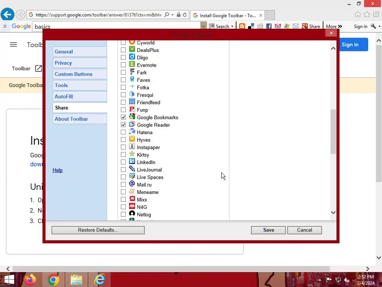Tick the Meneame checkbox
This screenshot has height=287, width=382.
(123, 192)
